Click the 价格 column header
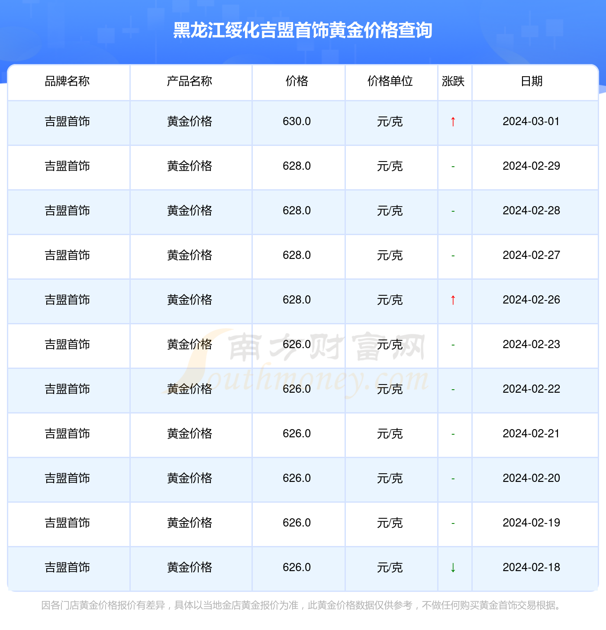 [x=297, y=81]
